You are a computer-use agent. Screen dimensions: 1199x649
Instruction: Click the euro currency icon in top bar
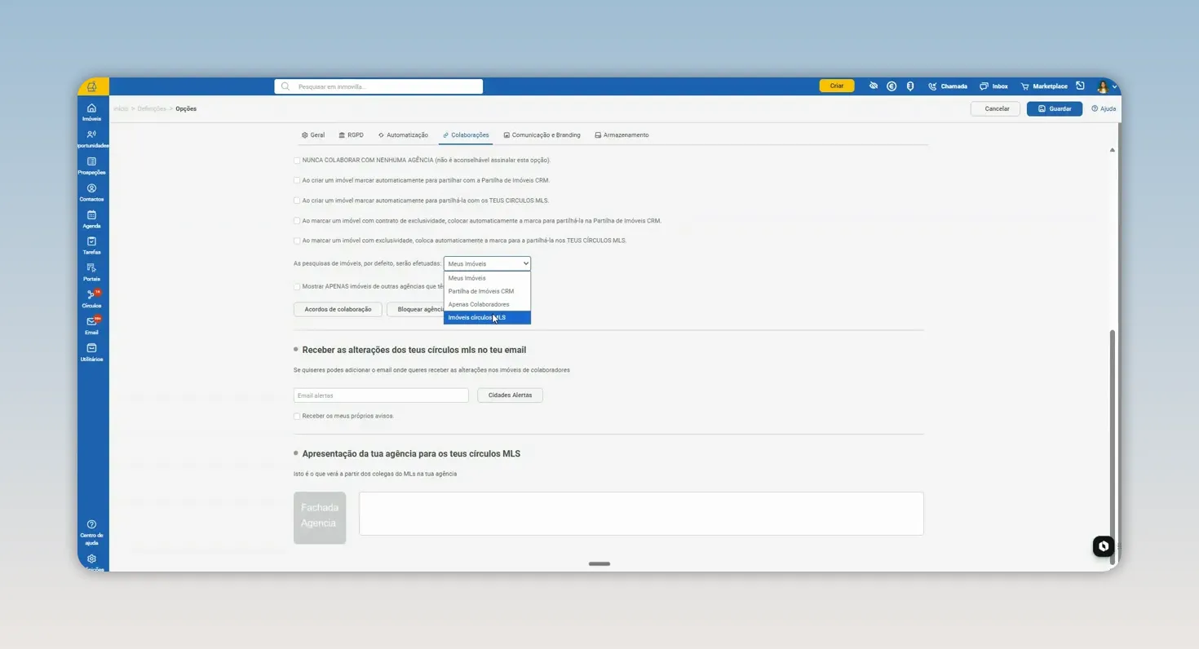pos(892,86)
